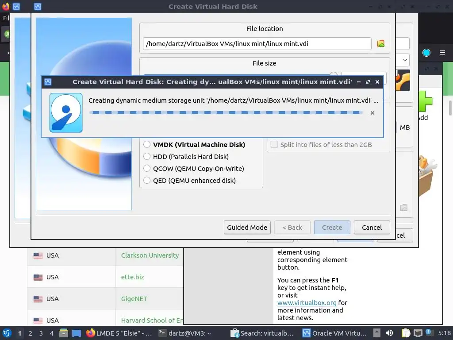This screenshot has height=340, width=453.
Task: Switch to workspace 4 on the taskbar
Action: [x=52, y=333]
